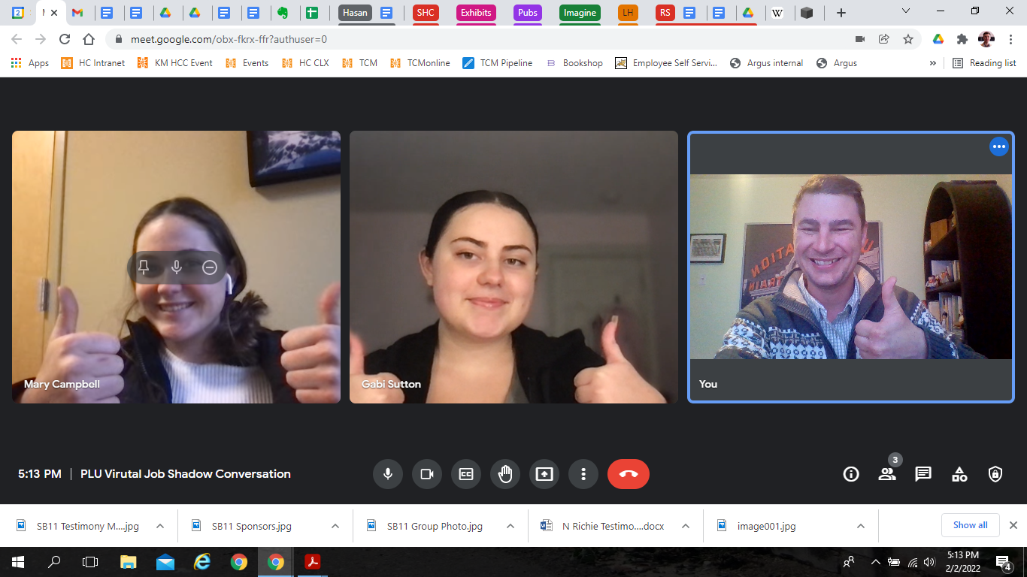This screenshot has width=1027, height=577.
Task: Open TCM Pipeline bookmark
Action: click(498, 63)
